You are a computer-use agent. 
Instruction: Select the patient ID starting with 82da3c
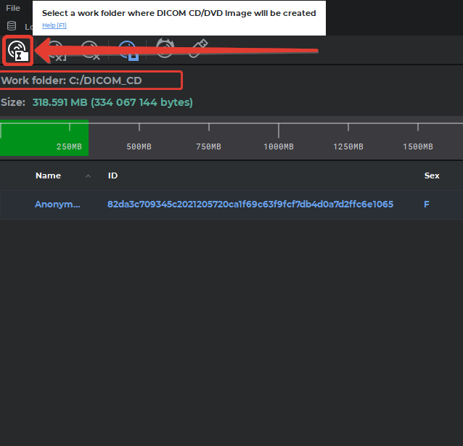[x=250, y=205]
